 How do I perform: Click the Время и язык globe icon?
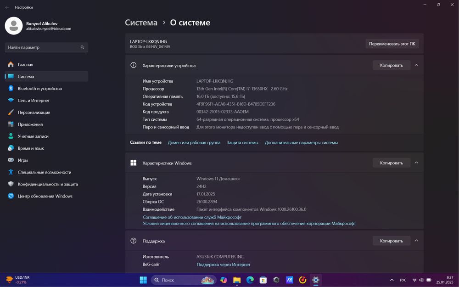[x=11, y=148]
